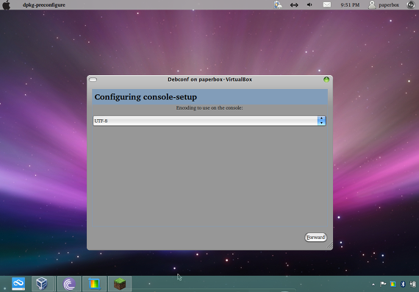Click the Forward button
The height and width of the screenshot is (292, 419).
[315, 237]
